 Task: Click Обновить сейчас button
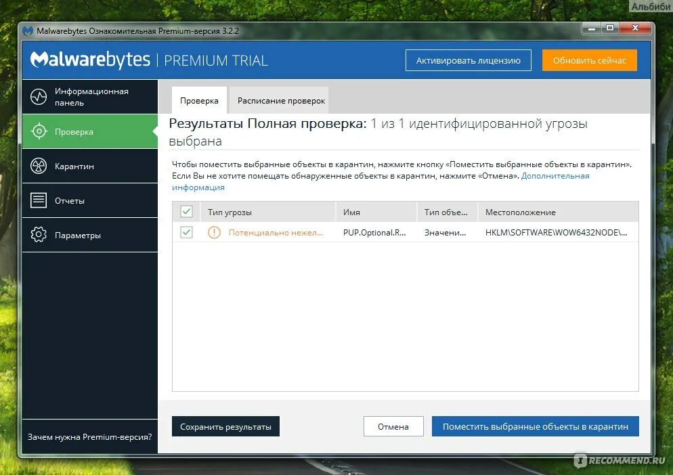[x=589, y=60]
